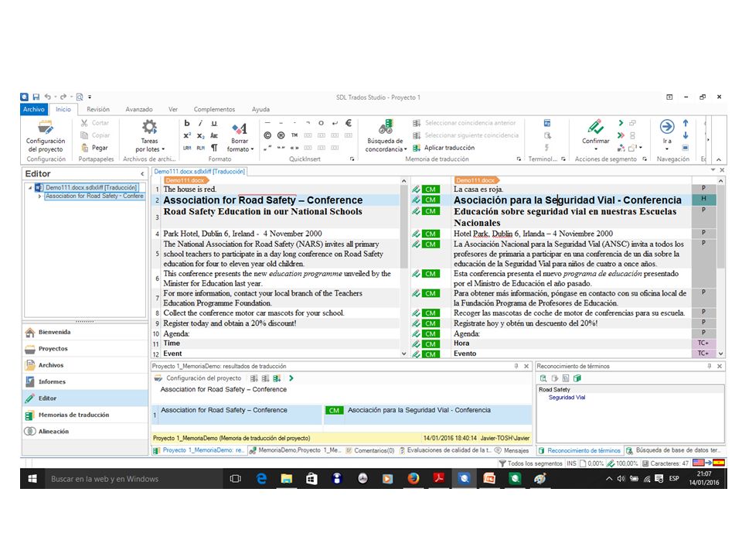742x557 pixels.
Task: Open the Alineación view
Action: 85,432
